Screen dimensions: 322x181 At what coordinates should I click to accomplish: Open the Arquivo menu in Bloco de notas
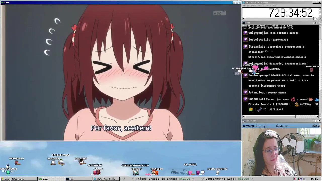pos(246,6)
